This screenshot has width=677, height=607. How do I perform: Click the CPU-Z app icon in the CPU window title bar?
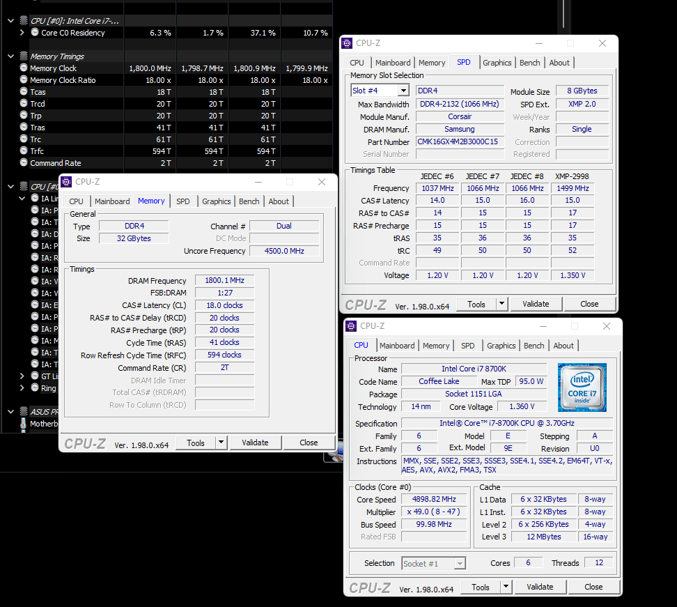click(x=351, y=326)
